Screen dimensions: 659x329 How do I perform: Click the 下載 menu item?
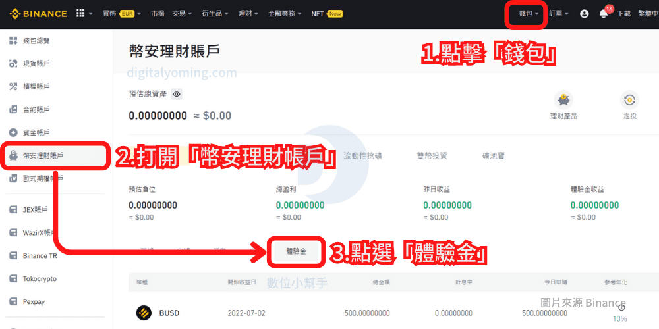pos(623,13)
